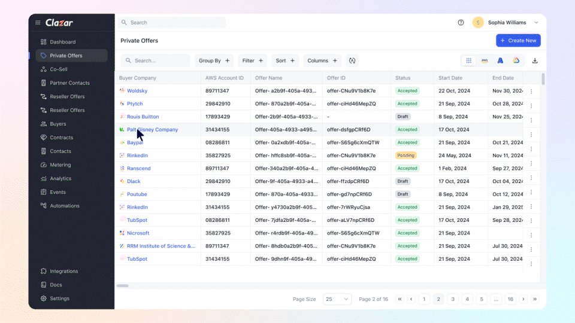Click the Pending status badge for RinkedIn

(406, 156)
